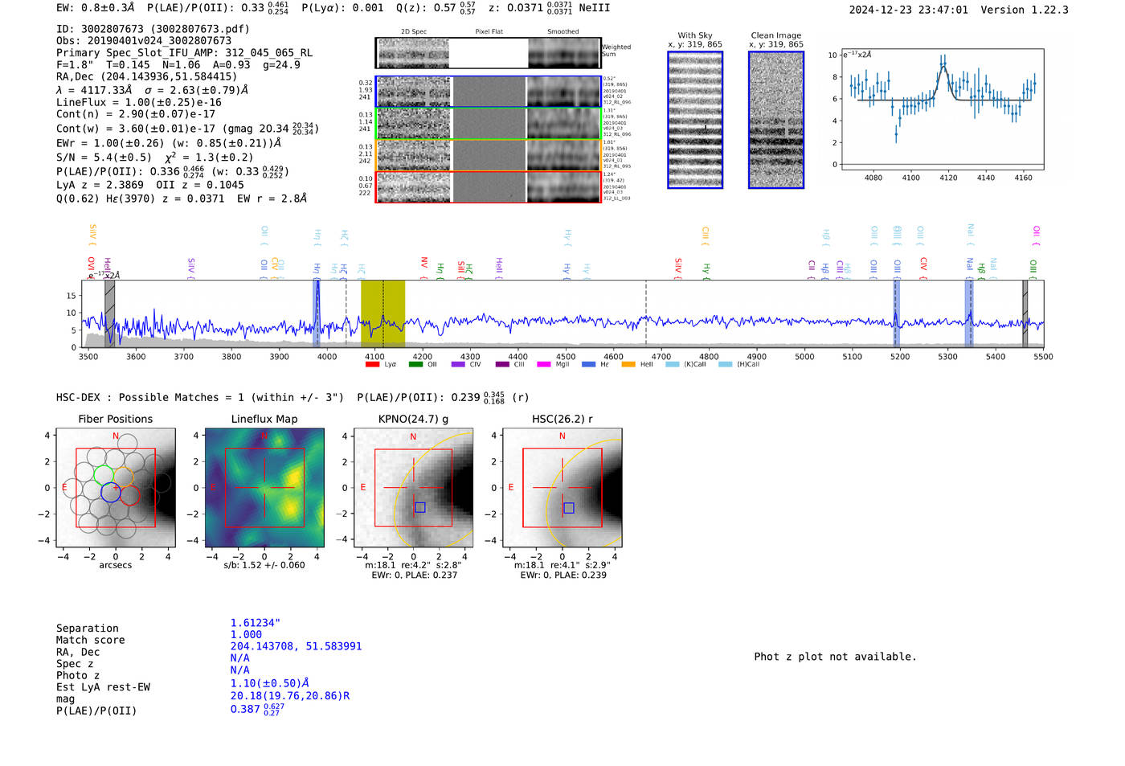The image size is (1125, 766).
Task: Select the (K)CaII legend swatch
Action: [673, 365]
